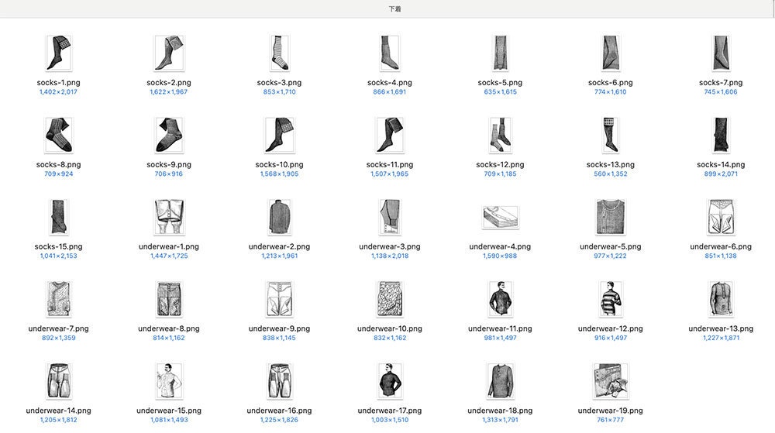This screenshot has width=775, height=433.
Task: Pick the underwear-8.png image icon
Action: [x=169, y=299]
